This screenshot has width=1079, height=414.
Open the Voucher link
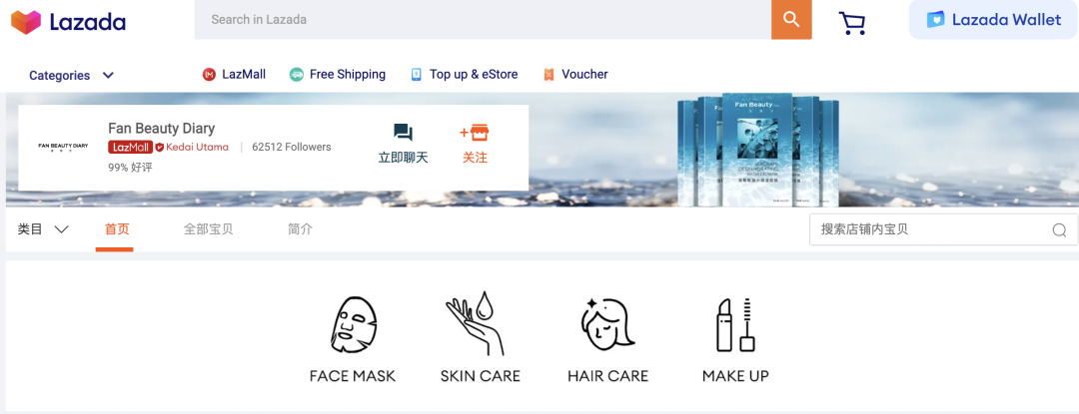575,74
